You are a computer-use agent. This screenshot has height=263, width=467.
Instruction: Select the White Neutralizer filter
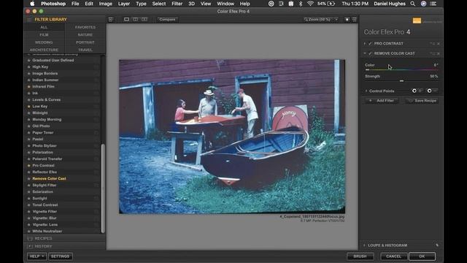47,231
